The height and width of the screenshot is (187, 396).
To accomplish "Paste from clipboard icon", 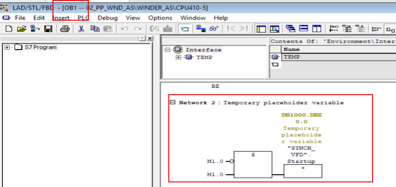I will pyautogui.click(x=108, y=29).
